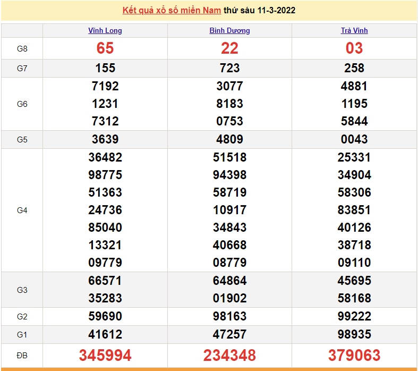The height and width of the screenshot is (371, 418).
Task: Click the date text 'thứ sáu 11-3-2022'
Action: click(x=260, y=10)
